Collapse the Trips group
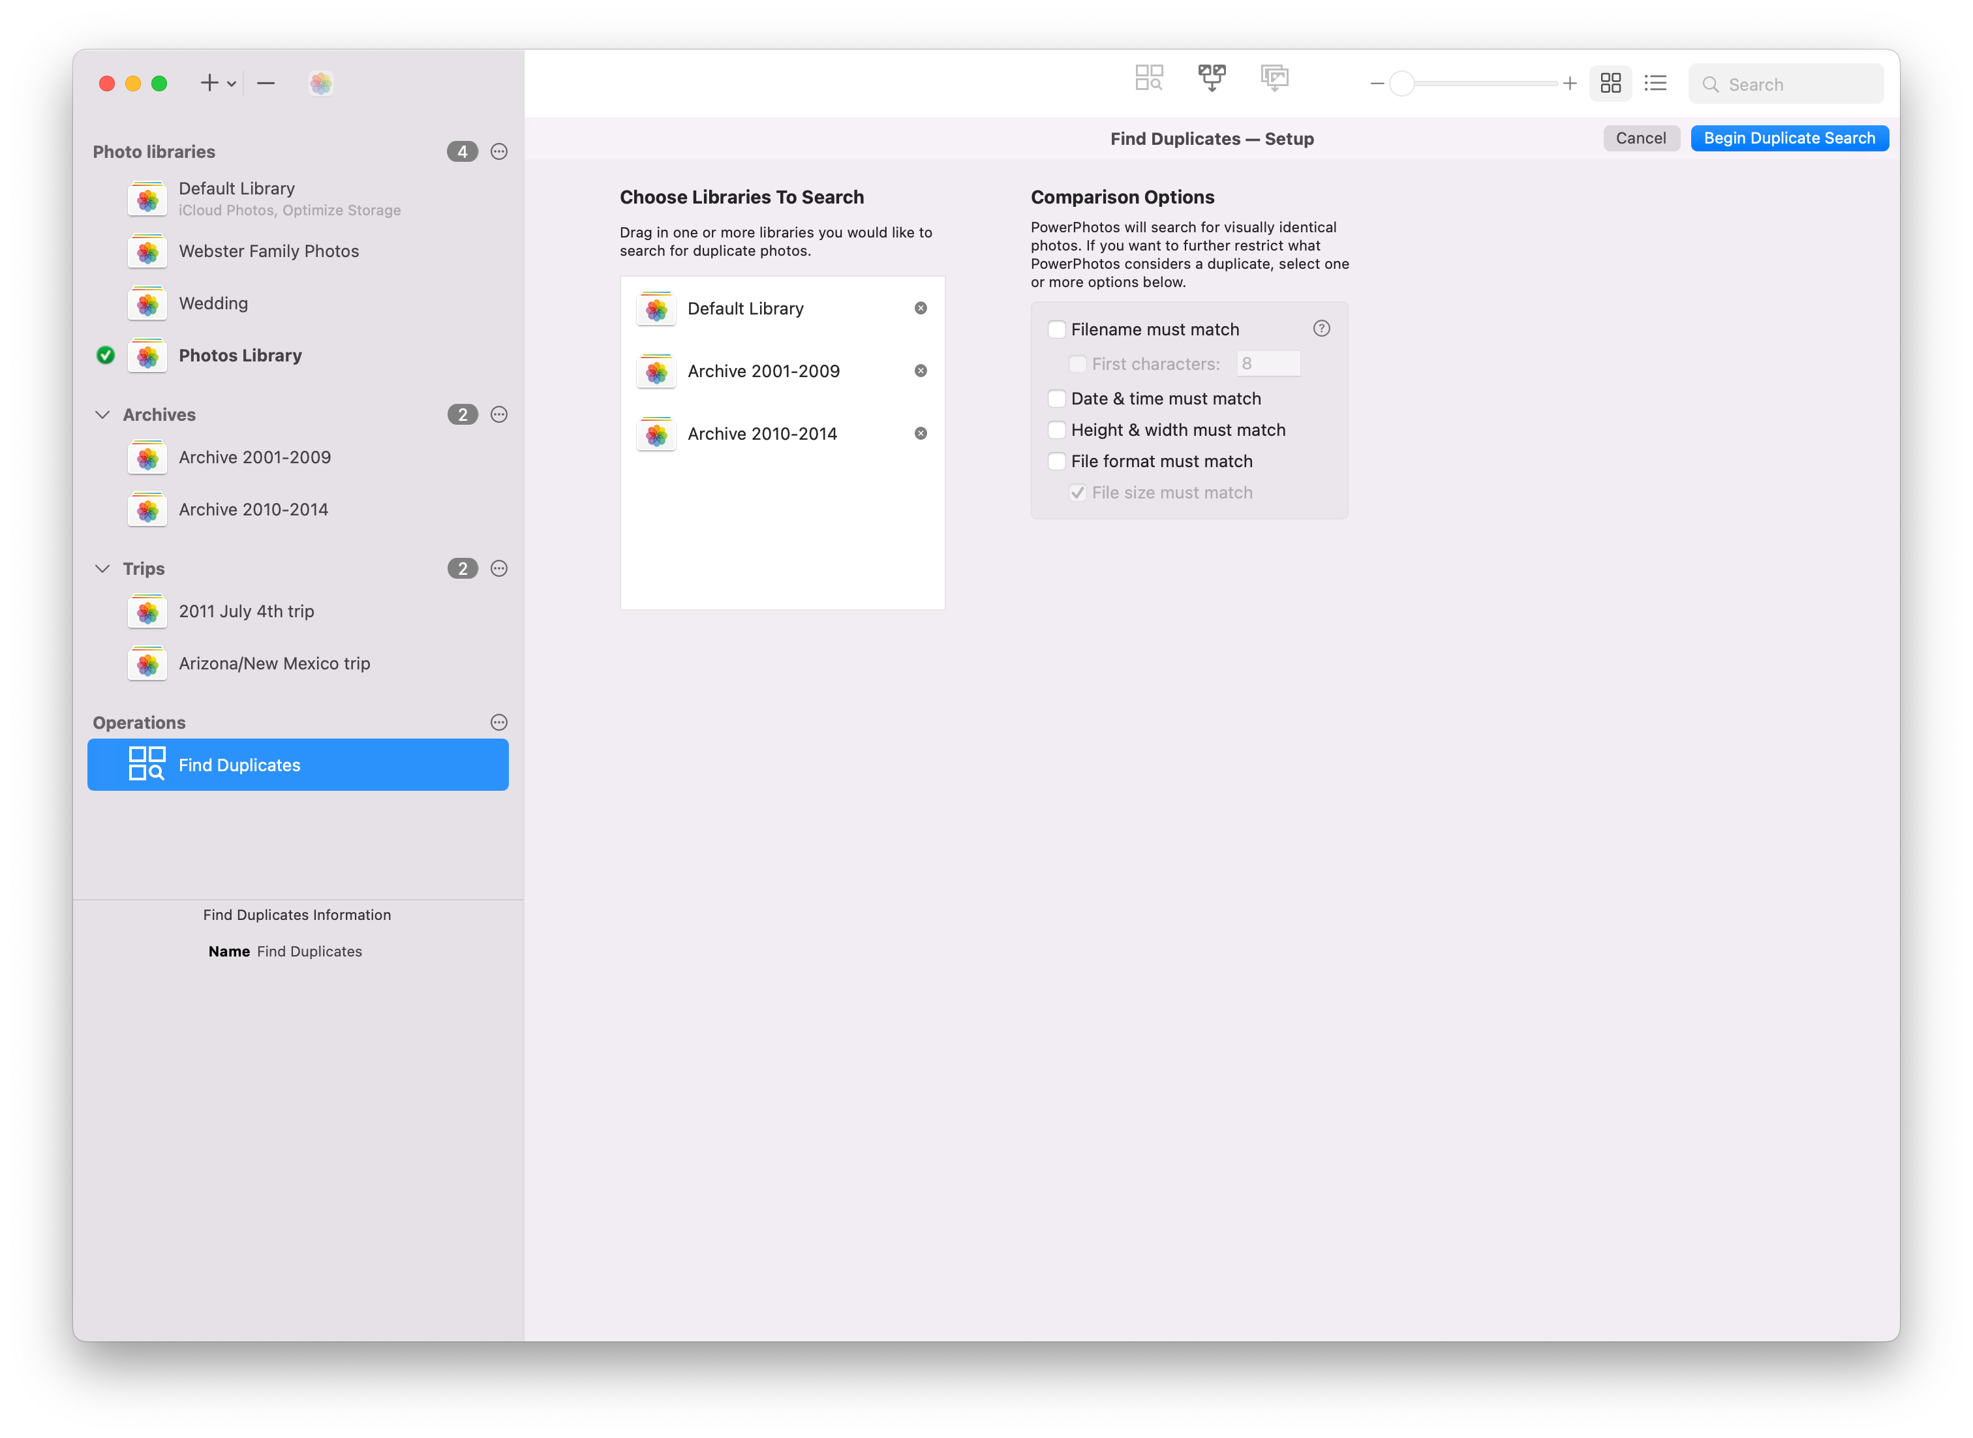This screenshot has height=1438, width=1973. [102, 570]
